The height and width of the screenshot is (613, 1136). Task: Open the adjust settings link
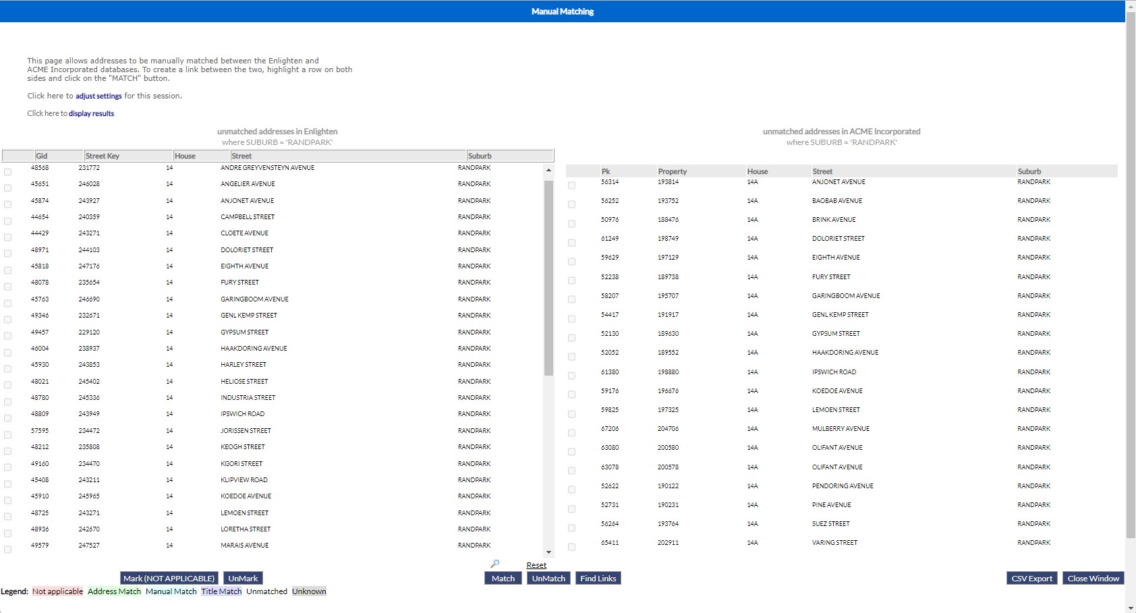pyautogui.click(x=98, y=96)
